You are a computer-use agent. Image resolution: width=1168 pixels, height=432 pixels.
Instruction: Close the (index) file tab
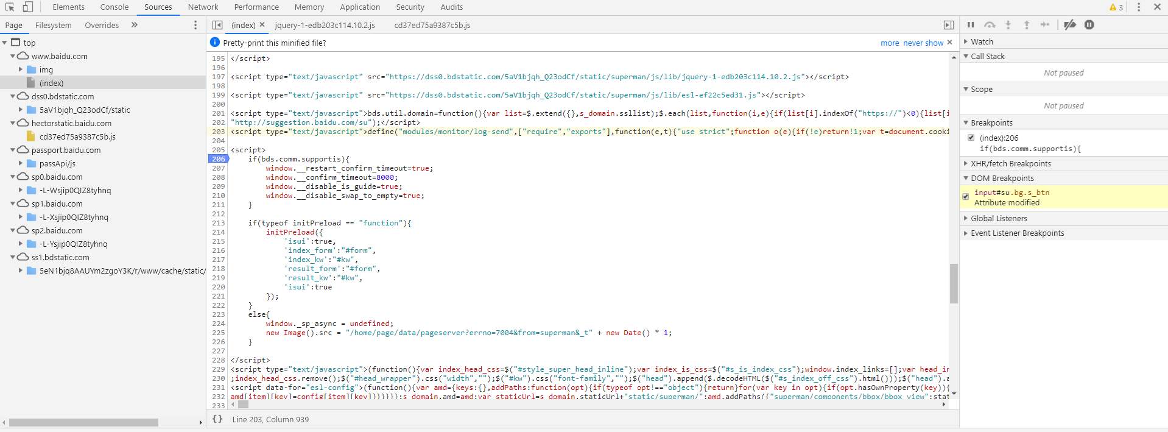[262, 25]
